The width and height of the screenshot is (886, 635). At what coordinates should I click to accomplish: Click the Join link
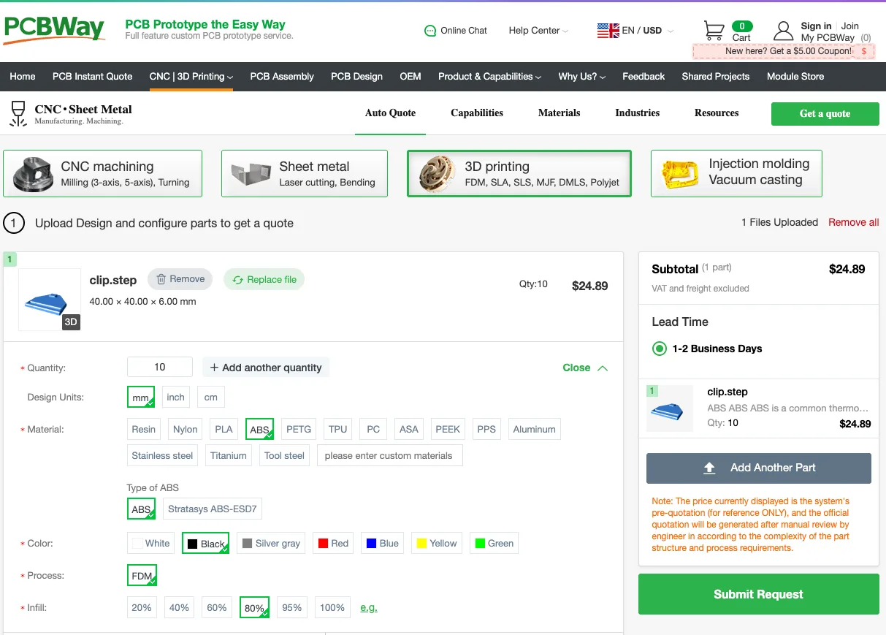(850, 26)
